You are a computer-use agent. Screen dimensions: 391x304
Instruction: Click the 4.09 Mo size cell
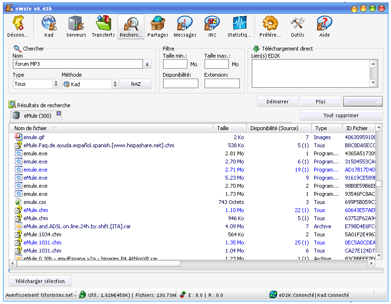click(235, 226)
